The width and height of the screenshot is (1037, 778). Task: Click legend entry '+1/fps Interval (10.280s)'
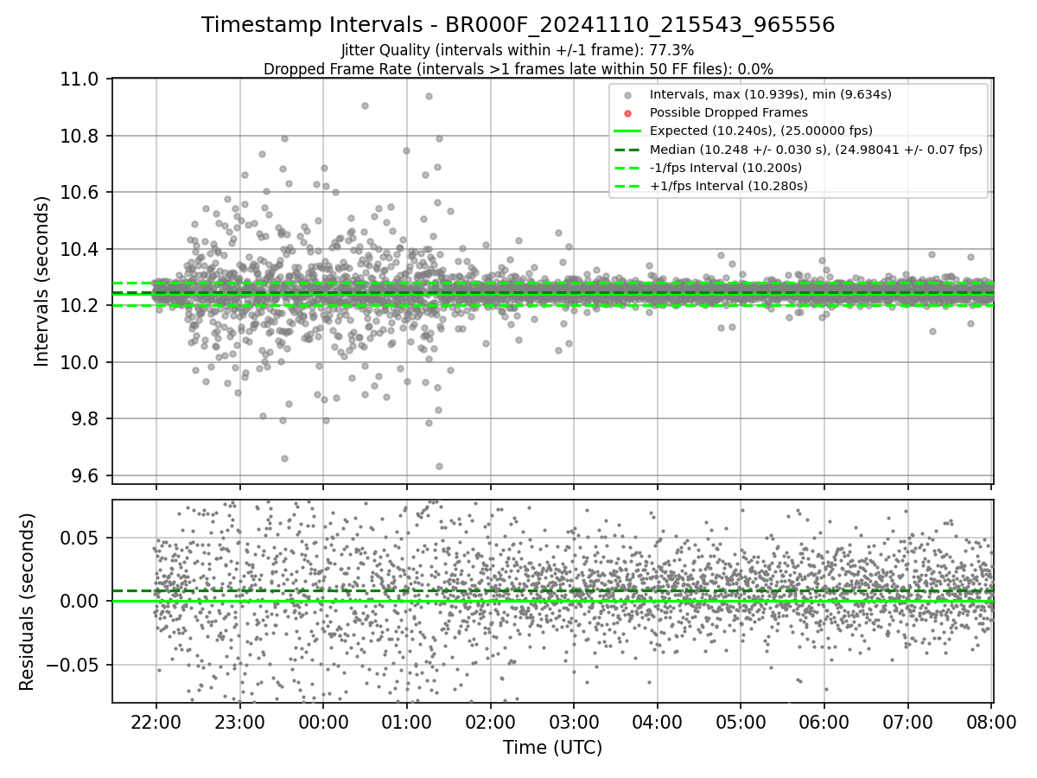point(728,186)
